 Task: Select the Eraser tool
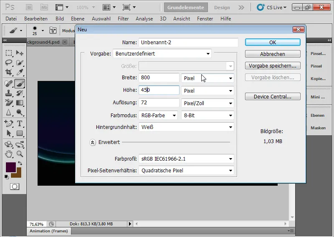pyautogui.click(x=8, y=103)
